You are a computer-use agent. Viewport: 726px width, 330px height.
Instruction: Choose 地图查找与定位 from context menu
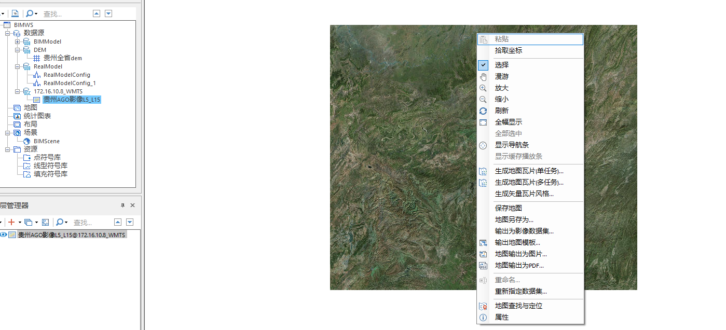(x=530, y=306)
